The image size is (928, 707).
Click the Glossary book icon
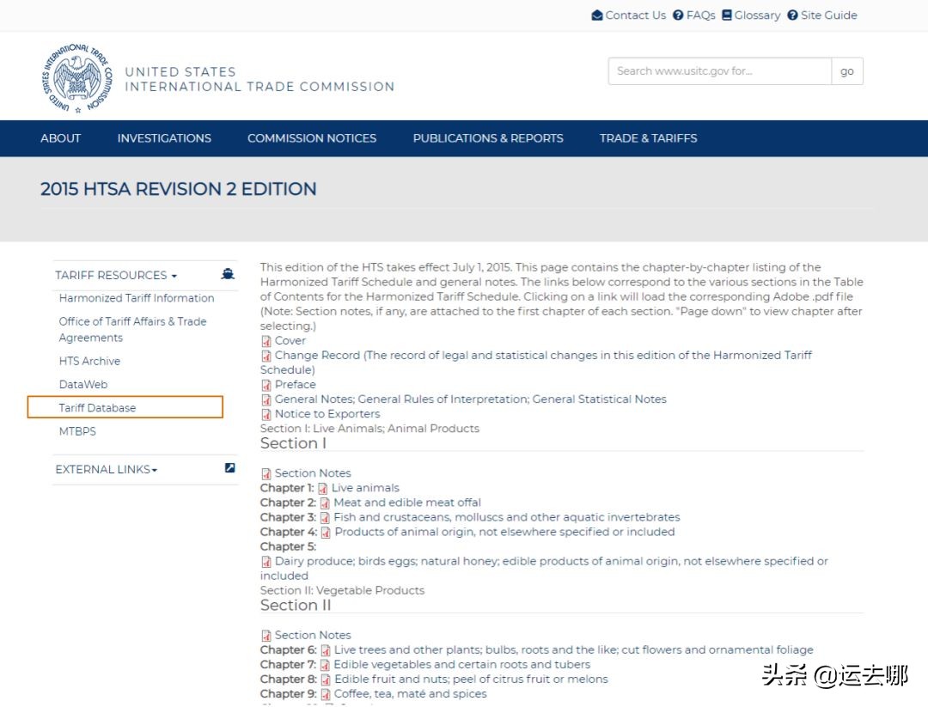(727, 15)
